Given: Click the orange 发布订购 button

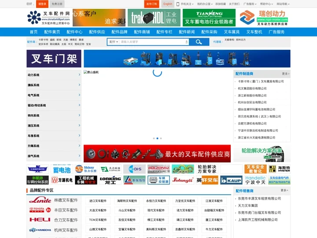Looking at the screenshot, I should coord(151,4).
